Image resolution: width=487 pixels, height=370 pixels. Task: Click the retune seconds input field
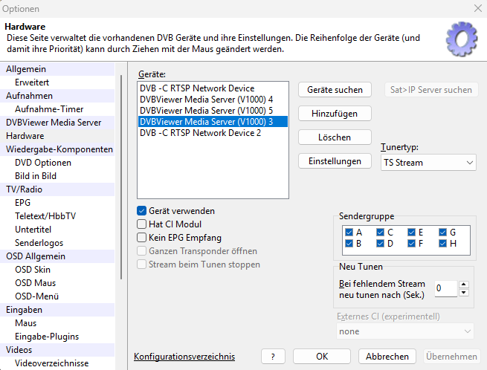(445, 288)
